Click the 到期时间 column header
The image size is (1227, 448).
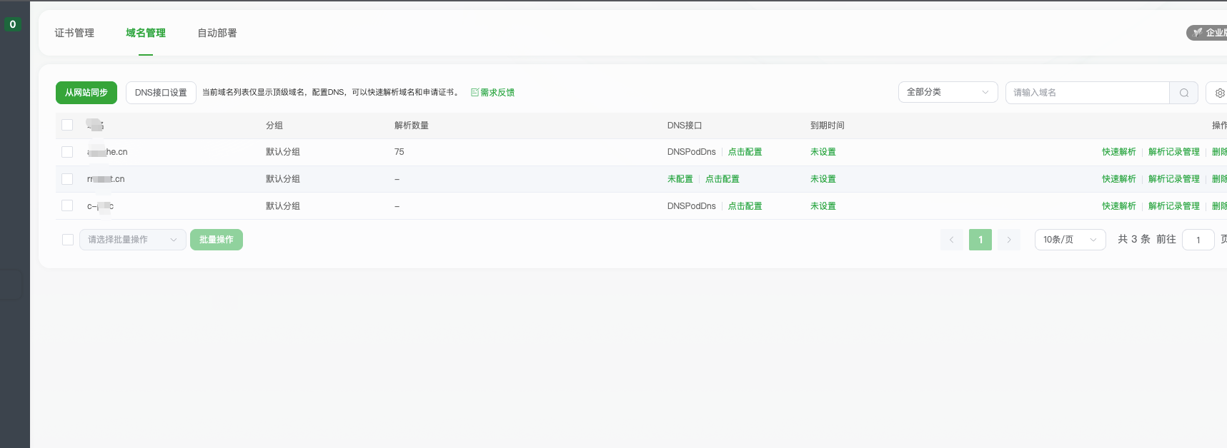click(828, 126)
